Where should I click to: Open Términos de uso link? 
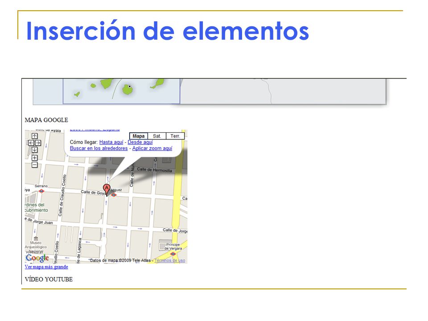[x=170, y=260]
